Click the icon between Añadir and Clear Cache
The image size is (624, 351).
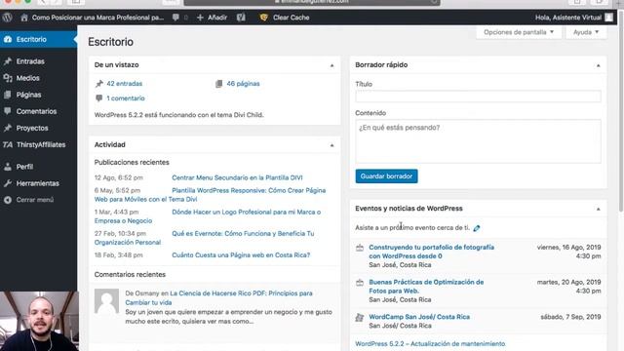pos(241,18)
